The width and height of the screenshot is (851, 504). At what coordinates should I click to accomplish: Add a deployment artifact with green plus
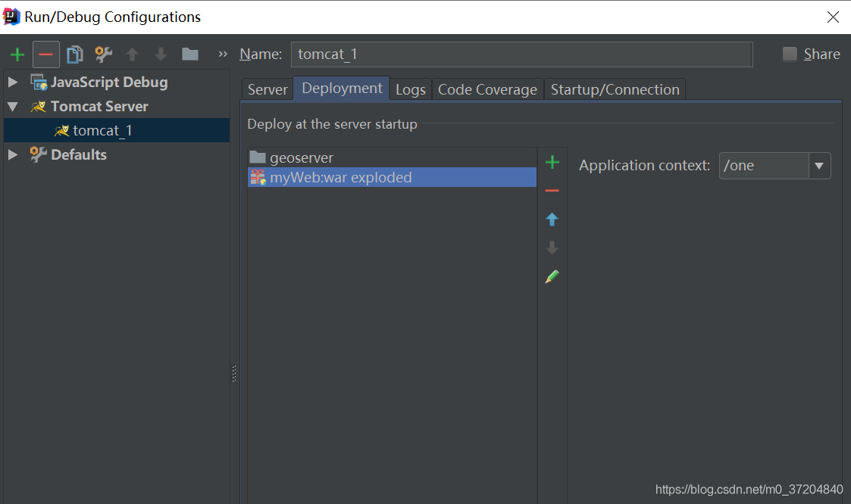point(552,163)
